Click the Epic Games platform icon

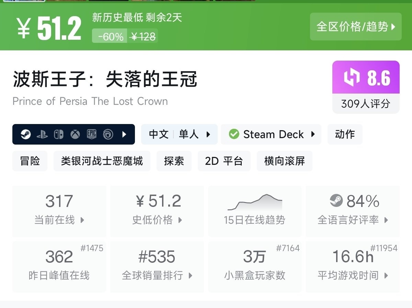(91, 134)
